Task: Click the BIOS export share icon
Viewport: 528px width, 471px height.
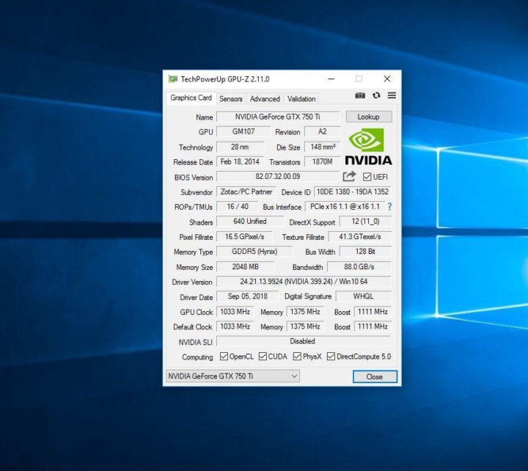Action: coord(349,177)
